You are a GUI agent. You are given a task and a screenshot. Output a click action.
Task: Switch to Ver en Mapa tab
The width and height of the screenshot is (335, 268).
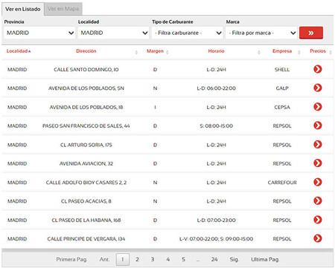point(63,9)
